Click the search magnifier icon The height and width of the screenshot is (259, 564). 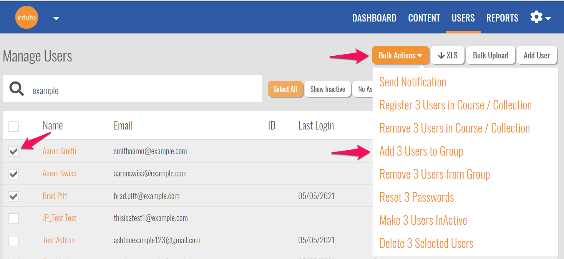[17, 89]
